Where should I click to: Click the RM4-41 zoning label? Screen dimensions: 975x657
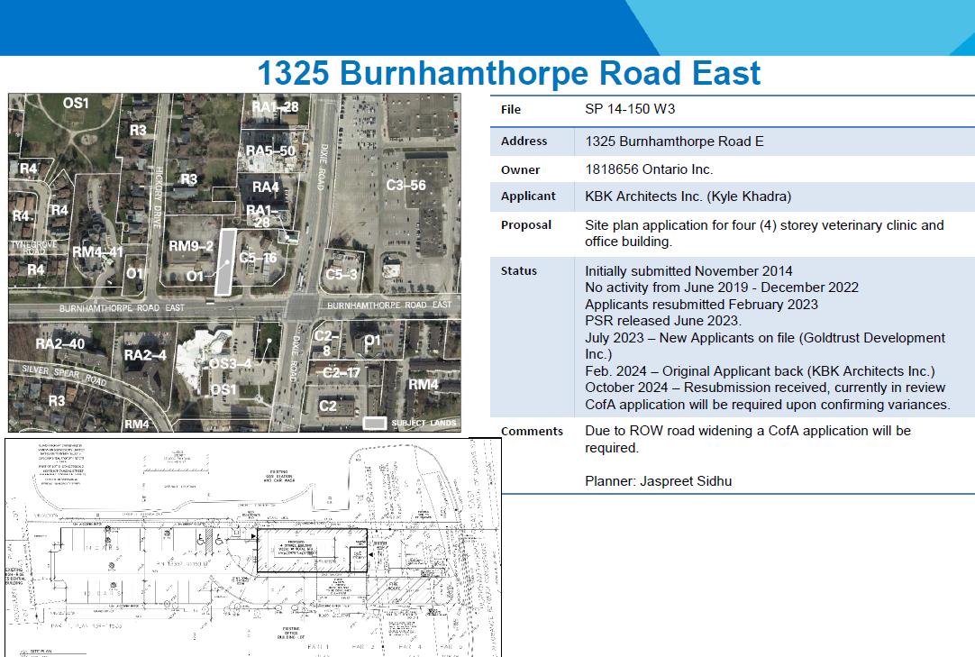97,251
